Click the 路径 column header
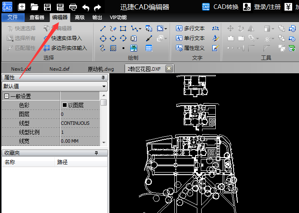The width and height of the screenshot is (299, 213). 81,162
